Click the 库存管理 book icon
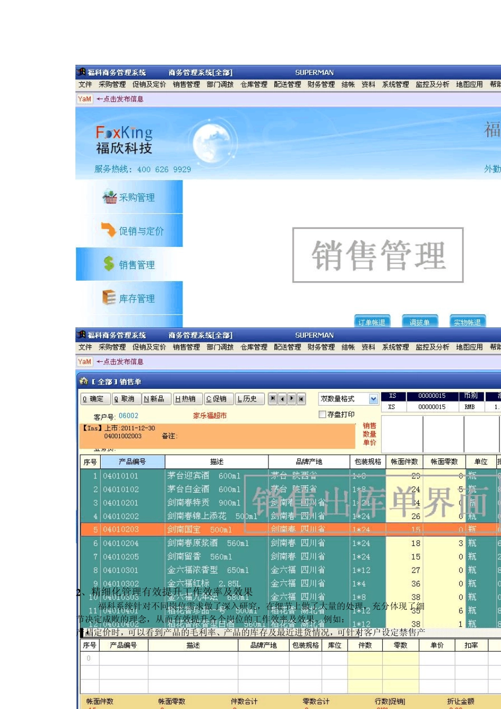The width and height of the screenshot is (501, 709). coord(109,298)
